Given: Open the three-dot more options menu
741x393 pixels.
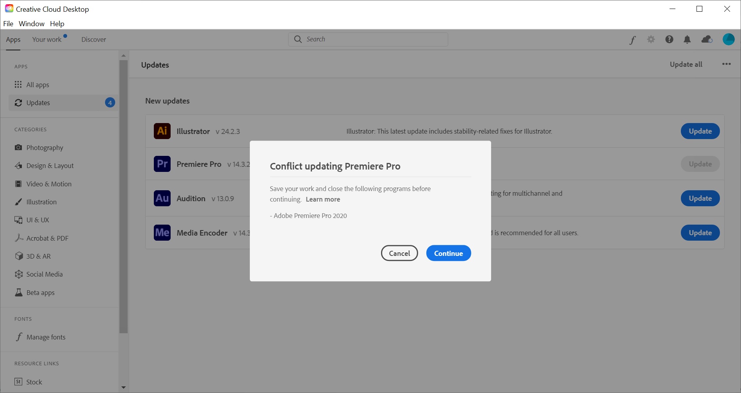Looking at the screenshot, I should coord(726,64).
